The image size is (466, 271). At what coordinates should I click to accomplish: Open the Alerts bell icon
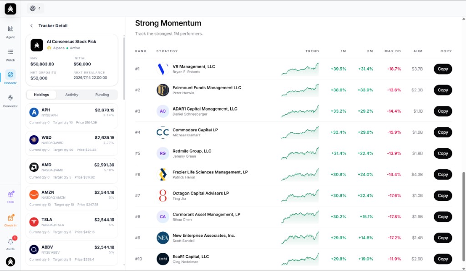point(10,242)
